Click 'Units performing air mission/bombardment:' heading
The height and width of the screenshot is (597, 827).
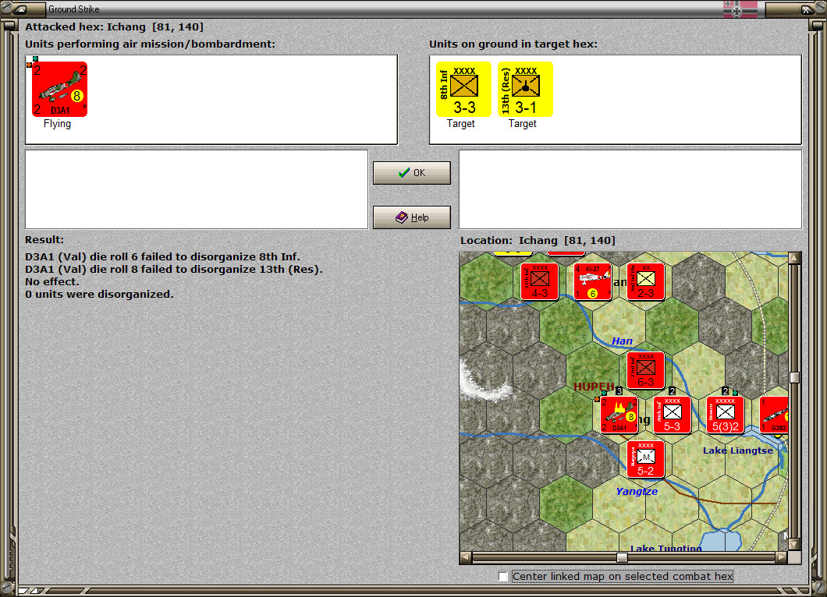pos(151,44)
